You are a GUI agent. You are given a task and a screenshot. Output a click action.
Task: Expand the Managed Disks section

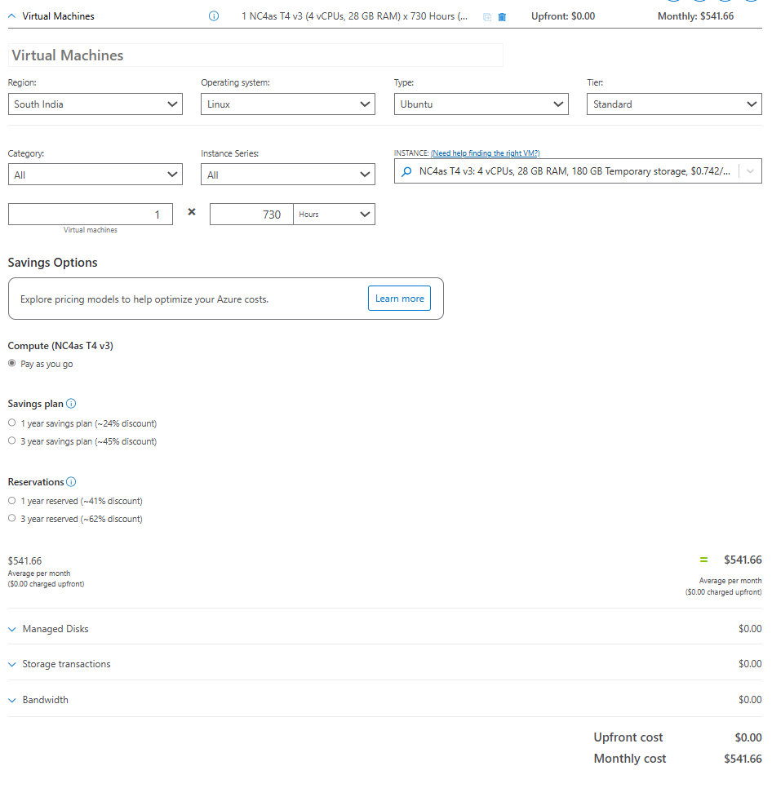pos(12,629)
